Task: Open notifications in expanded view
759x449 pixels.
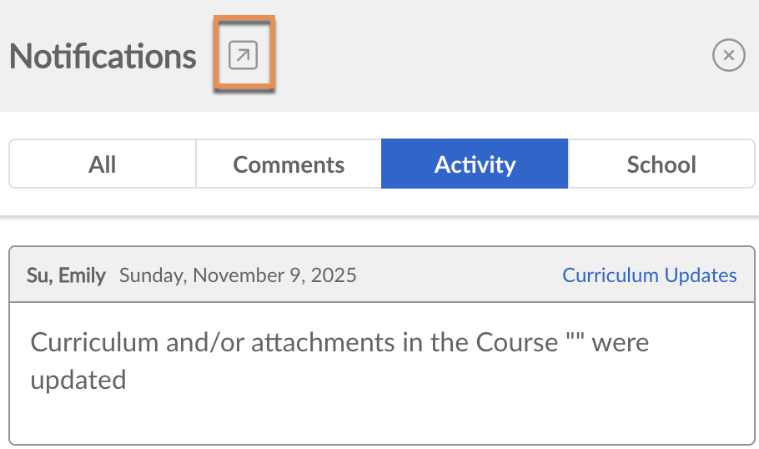Action: 244,56
